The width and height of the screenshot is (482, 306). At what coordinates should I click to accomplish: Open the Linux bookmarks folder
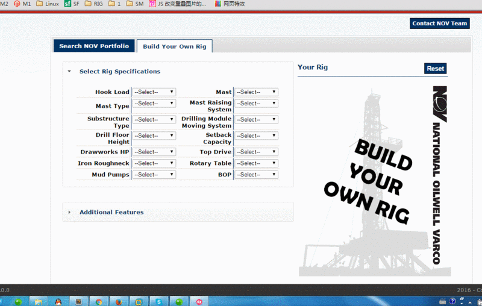pos(48,4)
